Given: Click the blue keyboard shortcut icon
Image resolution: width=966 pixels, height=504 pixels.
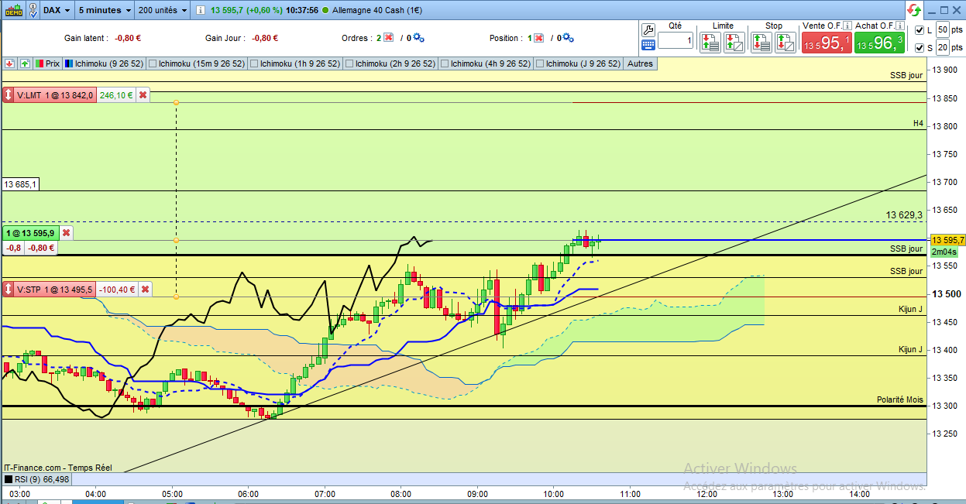Looking at the screenshot, I should coord(648,46).
